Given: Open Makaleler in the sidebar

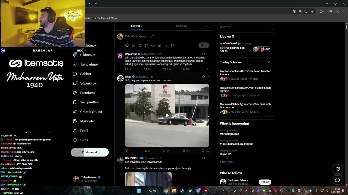Looking at the screenshot, I should click(x=84, y=121).
